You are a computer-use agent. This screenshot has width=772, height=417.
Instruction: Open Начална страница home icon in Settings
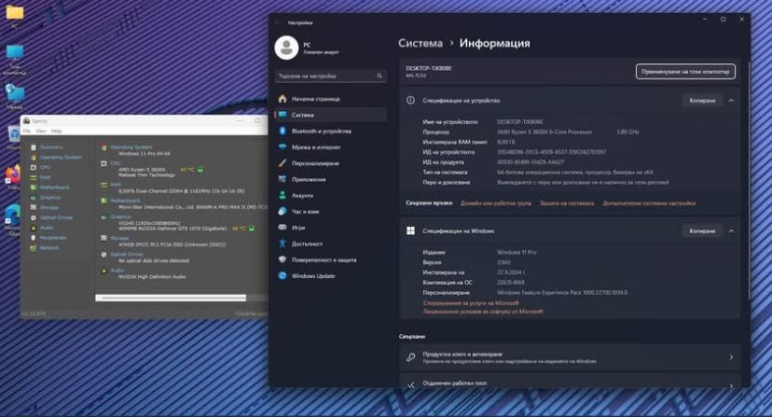tap(283, 99)
